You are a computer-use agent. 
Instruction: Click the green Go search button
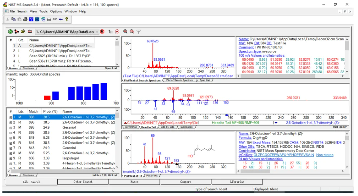tap(10, 32)
